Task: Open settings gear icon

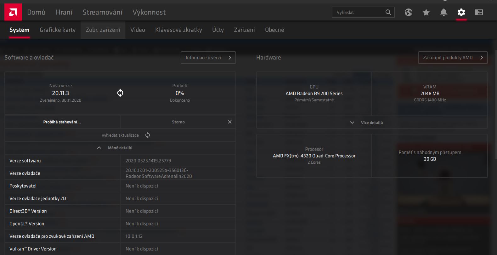Action: coord(461,12)
